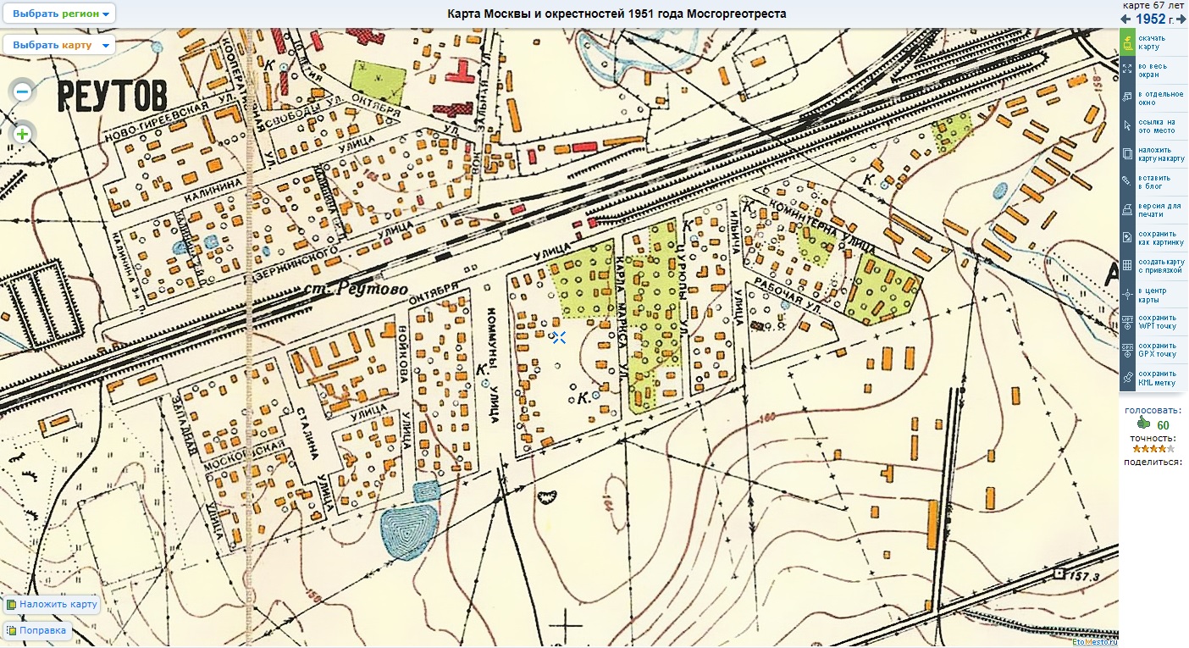This screenshot has width=1189, height=648.
Task: Click the 'сохранить GPX точку' icon
Action: [1127, 350]
